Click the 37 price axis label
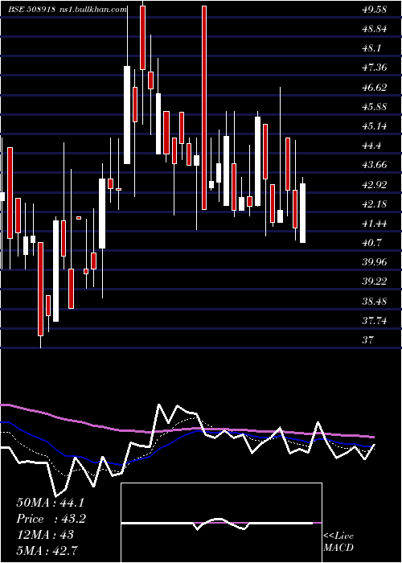Viewport: 402px width, 563px height. pos(368,340)
